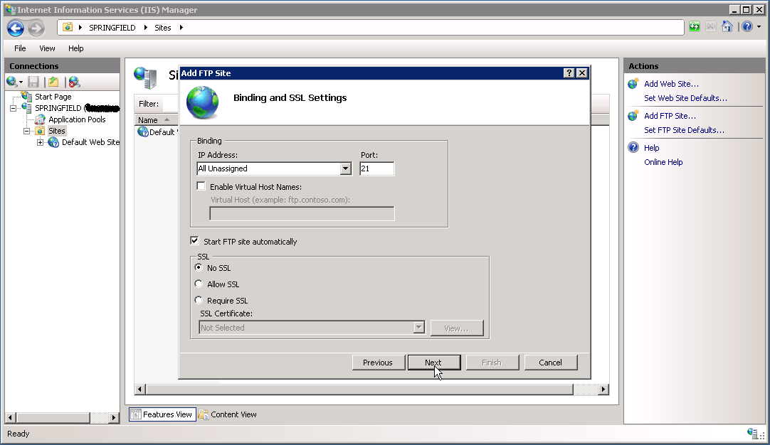The image size is (770, 445).
Task: Click the Add Web Site link
Action: 671,84
